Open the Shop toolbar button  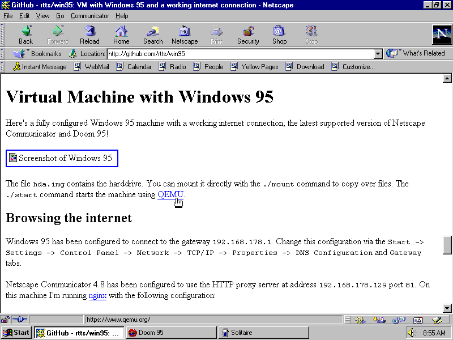tap(279, 35)
